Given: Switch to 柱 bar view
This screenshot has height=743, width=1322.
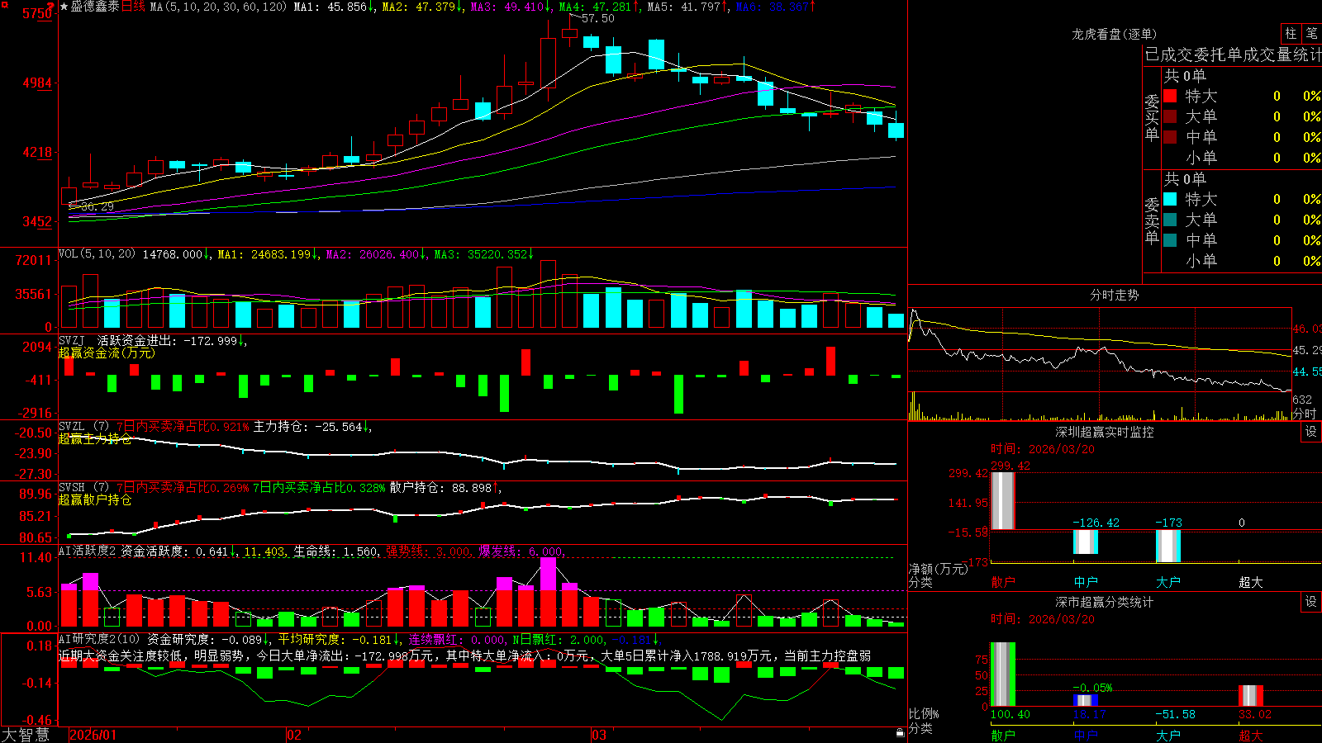Looking at the screenshot, I should (1291, 34).
